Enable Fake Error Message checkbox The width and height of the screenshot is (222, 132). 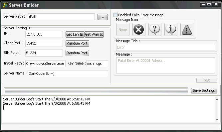[x=115, y=15]
